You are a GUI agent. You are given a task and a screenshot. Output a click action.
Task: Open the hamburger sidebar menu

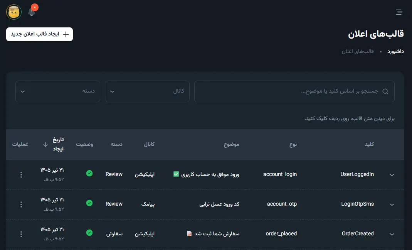399,12
